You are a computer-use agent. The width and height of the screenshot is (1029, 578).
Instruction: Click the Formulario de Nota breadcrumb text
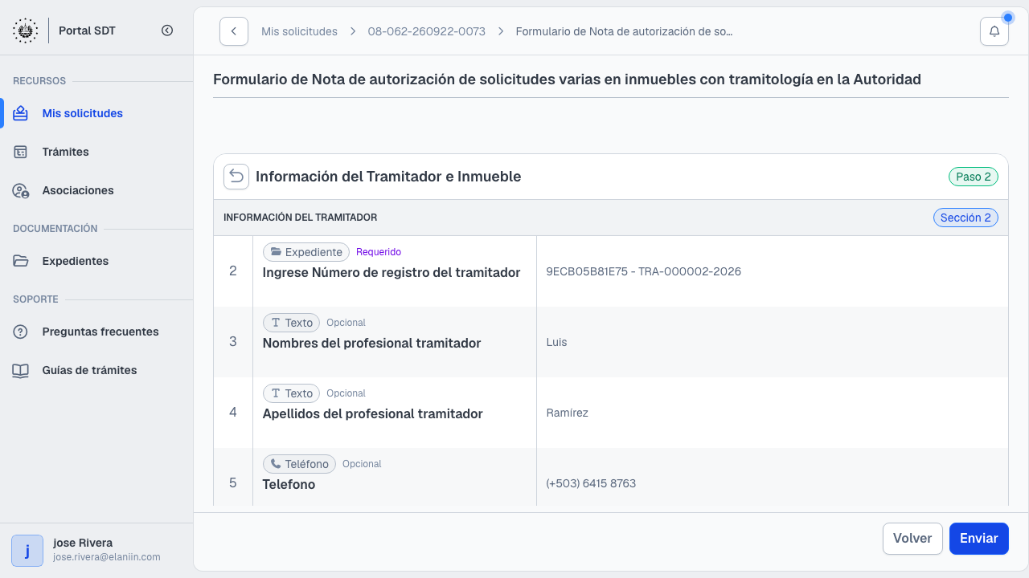624,31
